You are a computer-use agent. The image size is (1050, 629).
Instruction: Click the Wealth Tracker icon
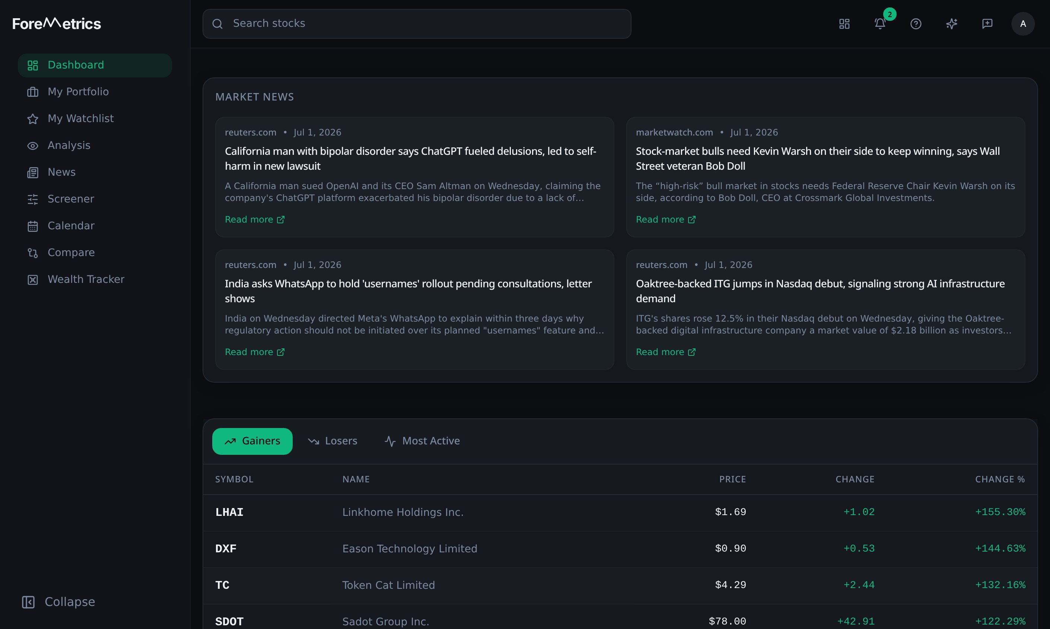(33, 280)
